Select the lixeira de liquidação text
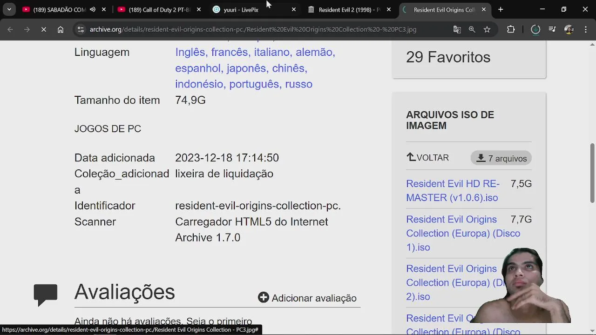596x335 pixels. (x=224, y=174)
